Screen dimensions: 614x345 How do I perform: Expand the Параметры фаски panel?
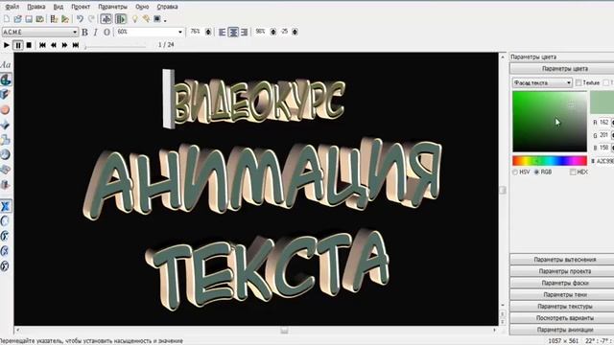[562, 283]
